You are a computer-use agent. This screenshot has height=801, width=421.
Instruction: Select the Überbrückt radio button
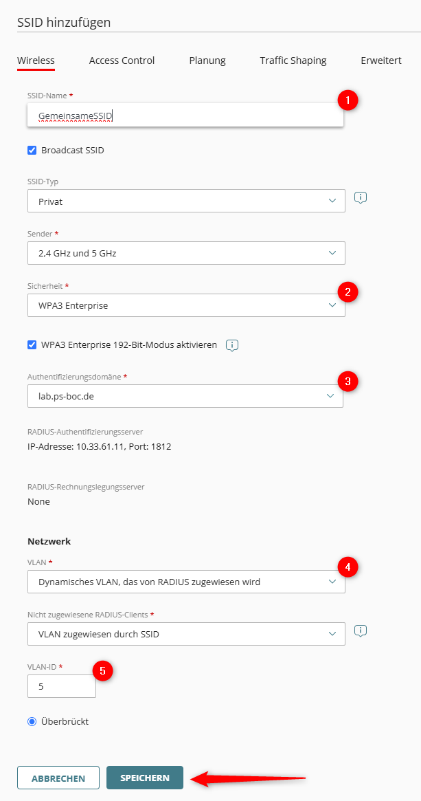(32, 721)
